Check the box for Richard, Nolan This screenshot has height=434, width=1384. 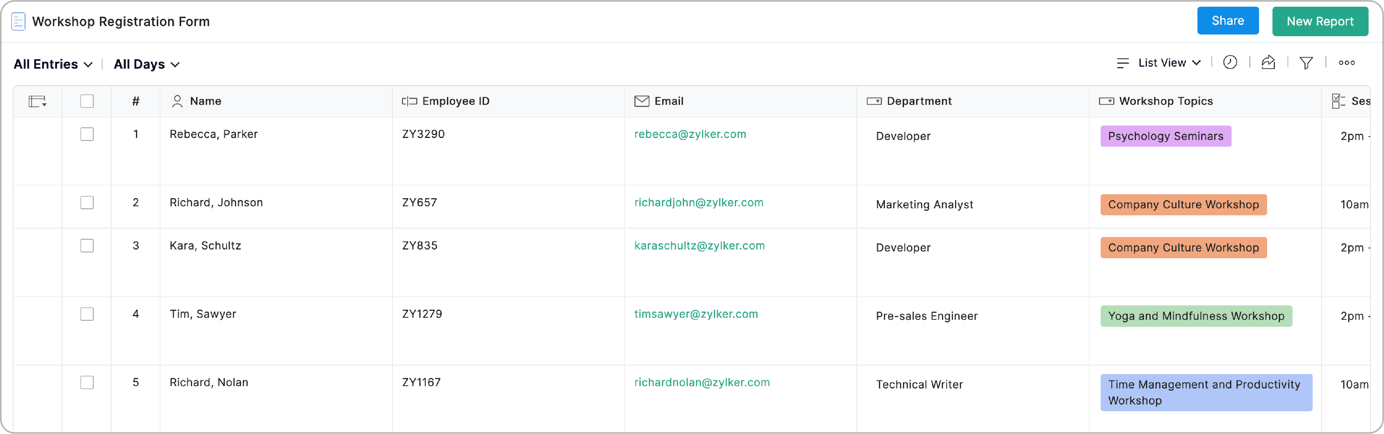(x=87, y=382)
